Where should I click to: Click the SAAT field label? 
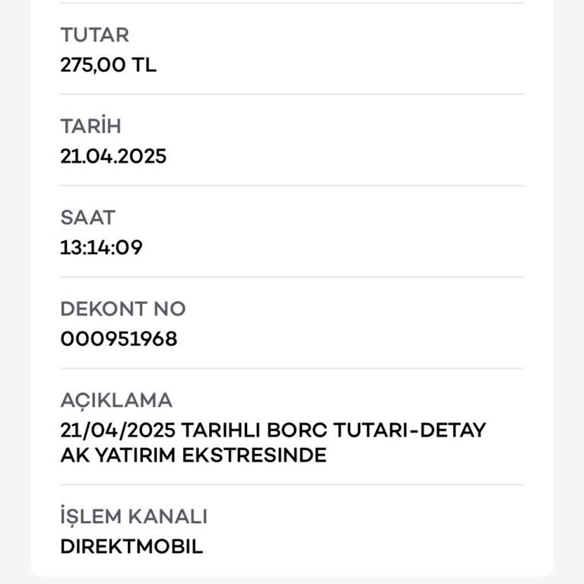(87, 217)
